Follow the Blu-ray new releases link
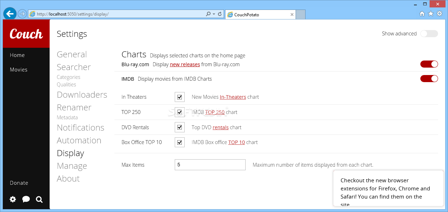 [x=185, y=64]
